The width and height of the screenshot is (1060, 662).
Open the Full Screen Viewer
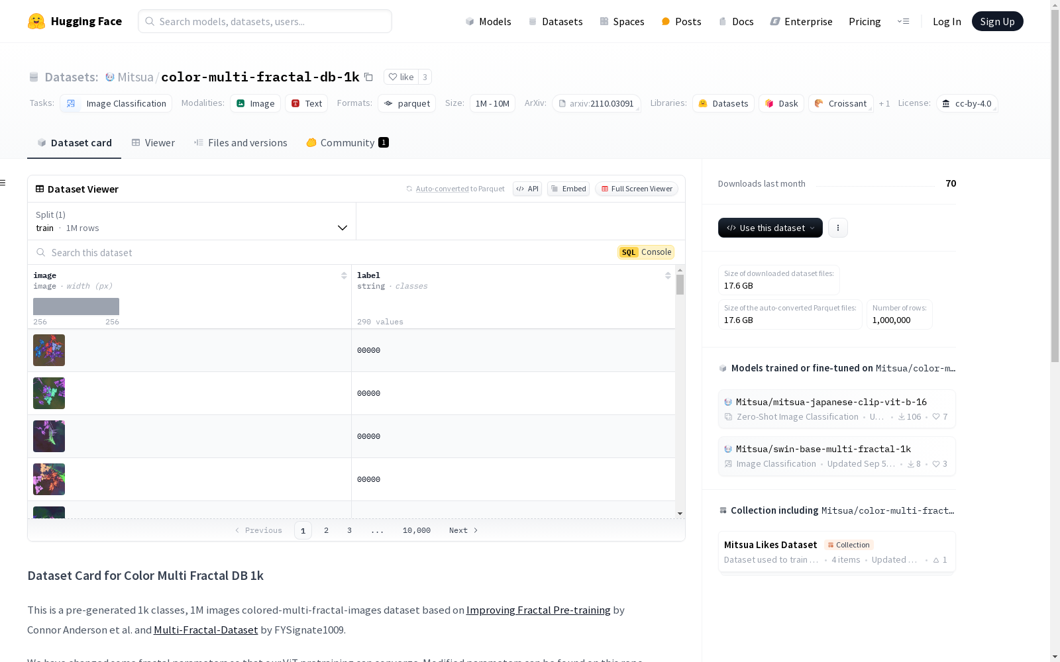(636, 189)
